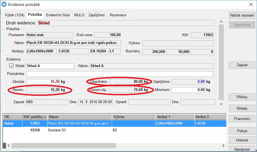Click the Název field with Plech EN 10130
Screen dimensions: 257x152
(x=73, y=43)
